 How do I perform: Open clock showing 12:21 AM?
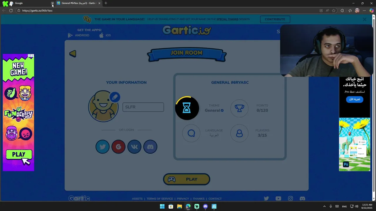tap(367, 206)
